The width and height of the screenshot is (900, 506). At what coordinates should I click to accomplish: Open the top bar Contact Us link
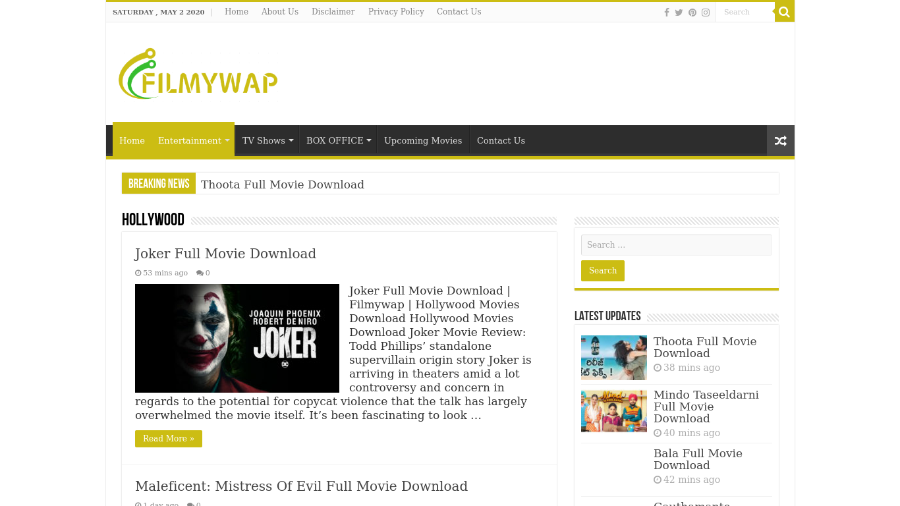[459, 12]
